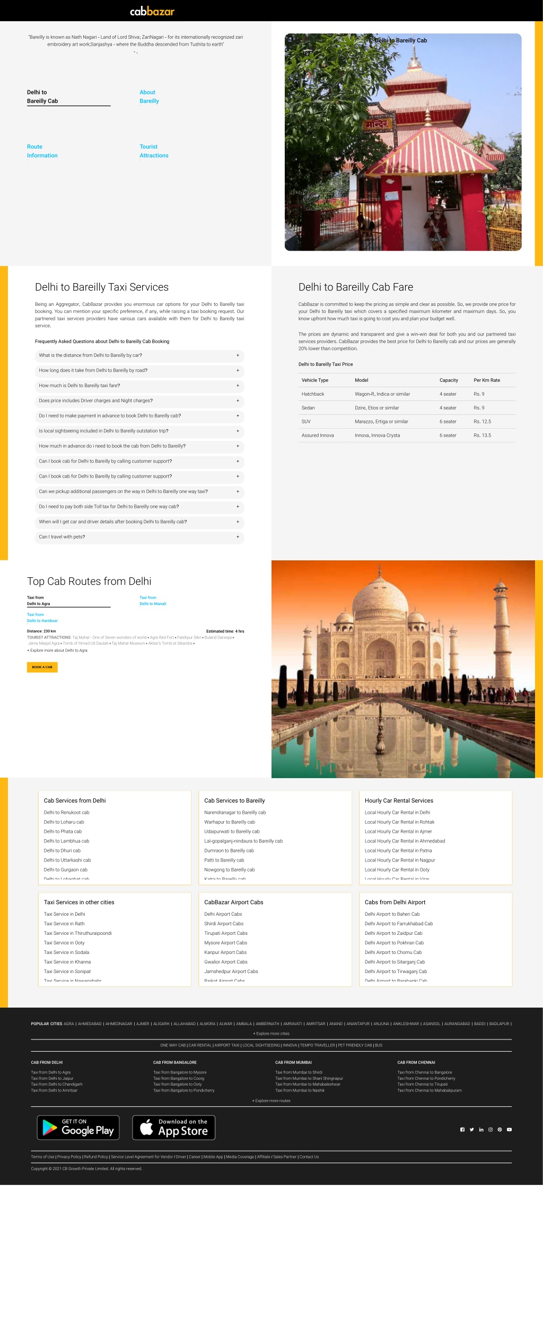Image resolution: width=543 pixels, height=1330 pixels.
Task: Select the Delhi to Bareilly Cab tab
Action: pyautogui.click(x=69, y=97)
